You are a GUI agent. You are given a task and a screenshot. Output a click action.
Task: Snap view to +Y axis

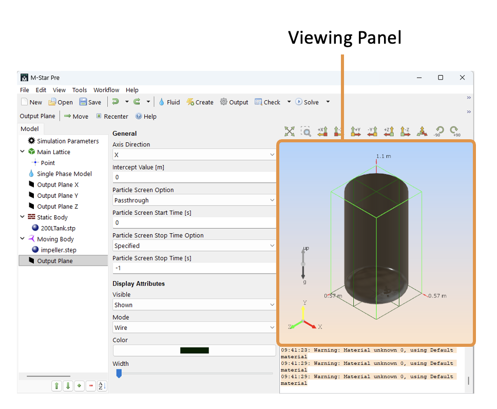tap(356, 132)
